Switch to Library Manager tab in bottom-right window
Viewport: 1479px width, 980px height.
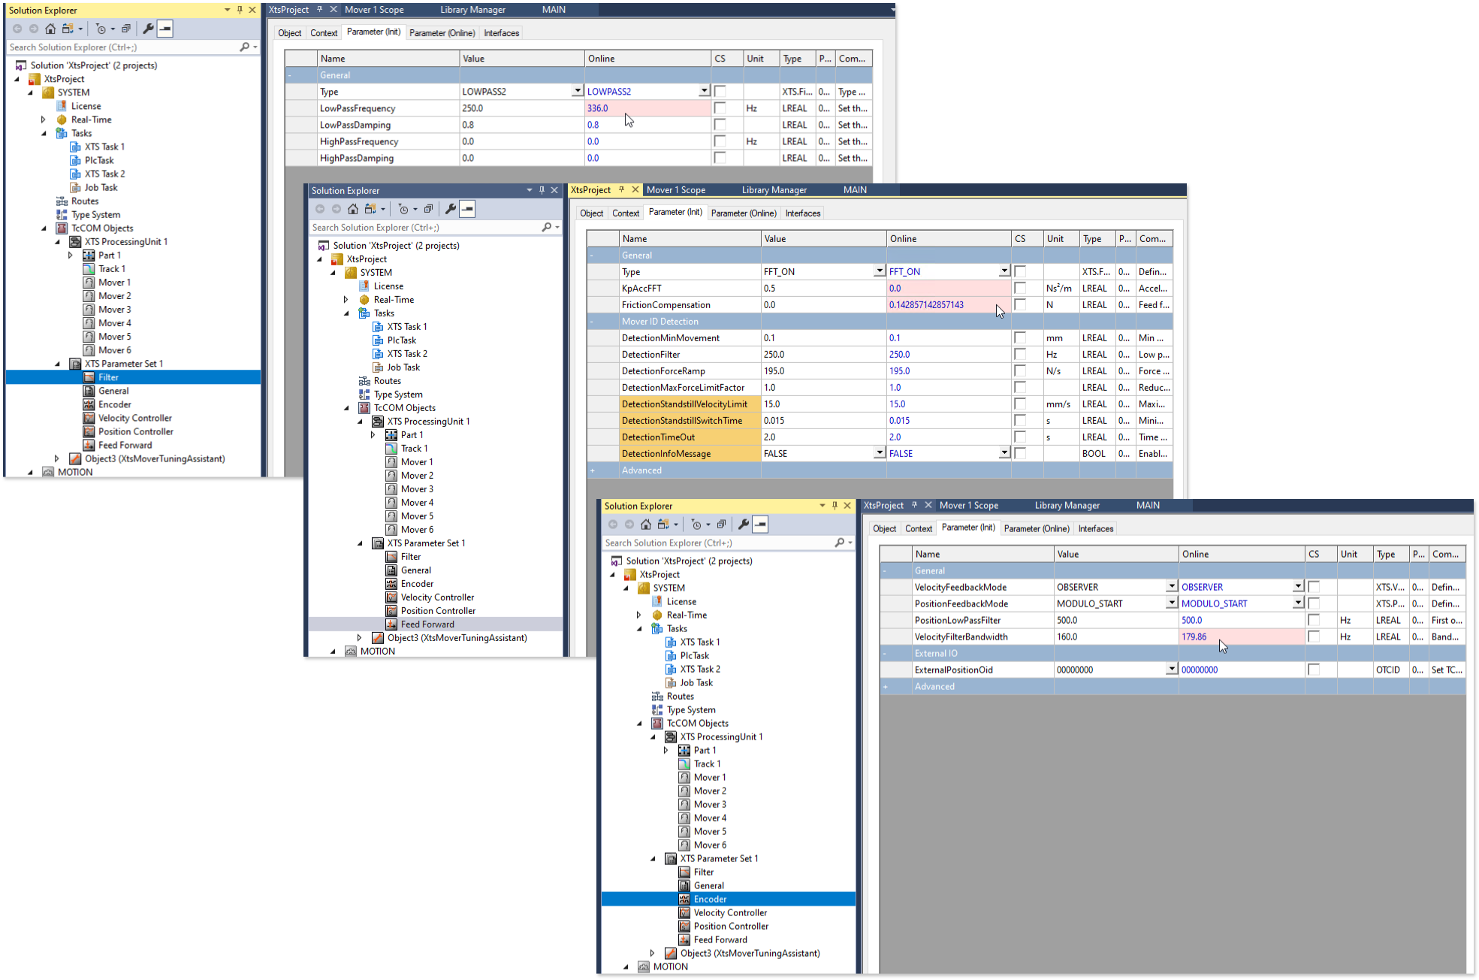pyautogui.click(x=1067, y=506)
